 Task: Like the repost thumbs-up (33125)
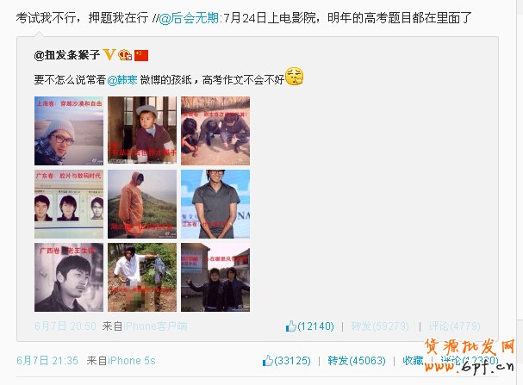(x=287, y=361)
